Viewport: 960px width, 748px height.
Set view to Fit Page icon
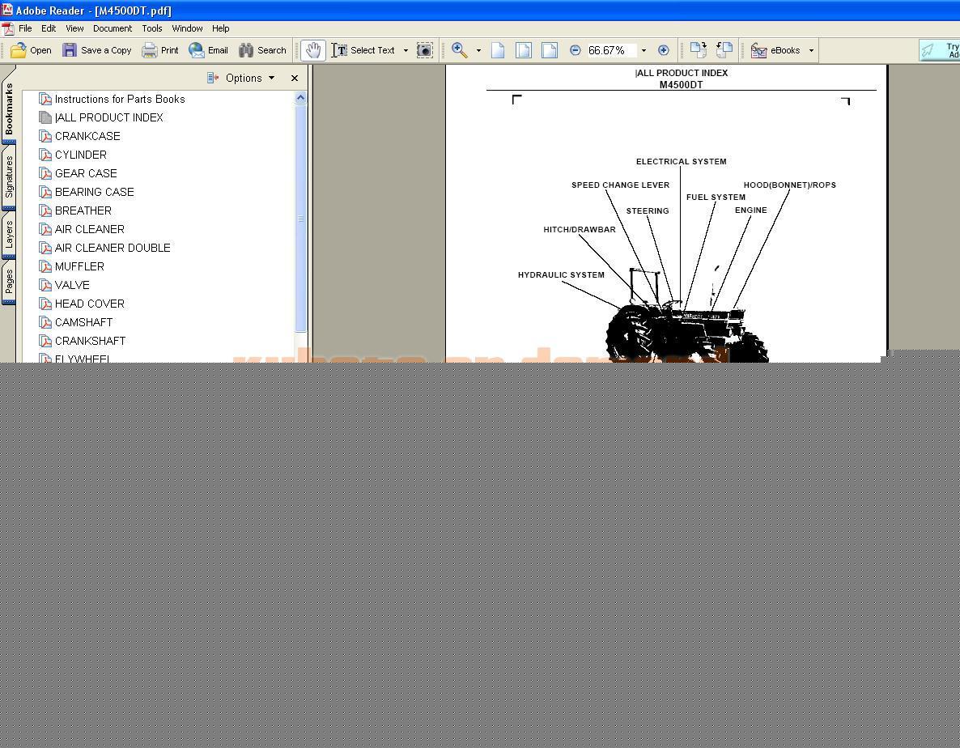coord(524,50)
